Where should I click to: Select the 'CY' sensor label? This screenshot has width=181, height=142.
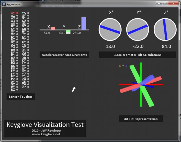point(13,29)
